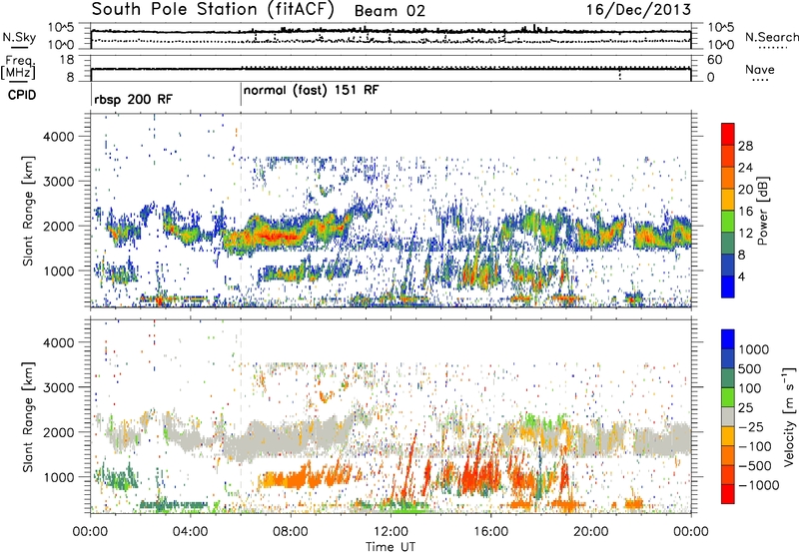
Task: Click the left '10^5' noise axis value
Action: point(61,28)
